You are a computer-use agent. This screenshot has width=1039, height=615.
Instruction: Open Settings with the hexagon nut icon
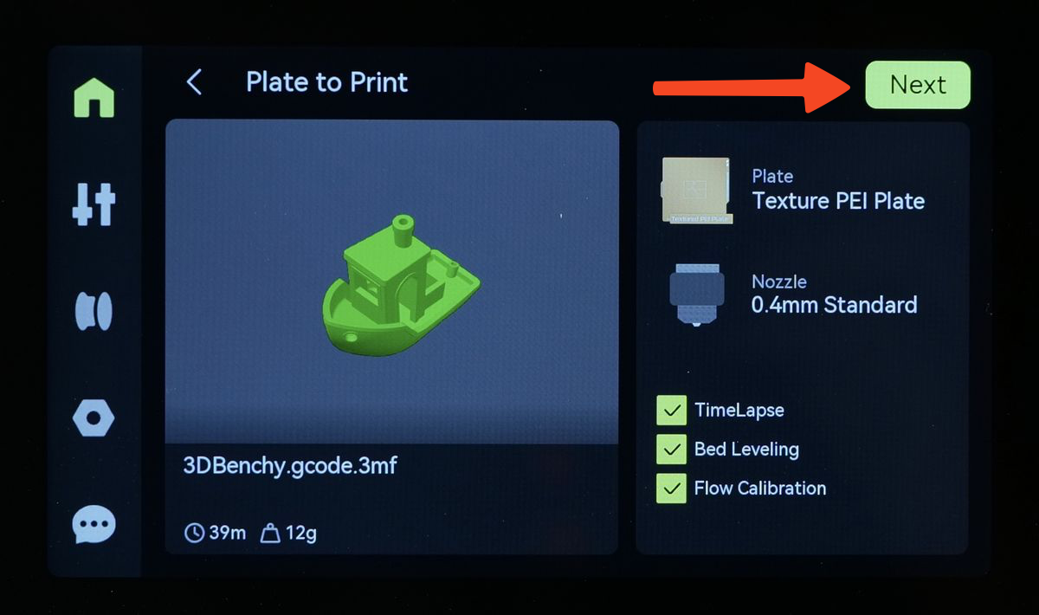pos(94,418)
